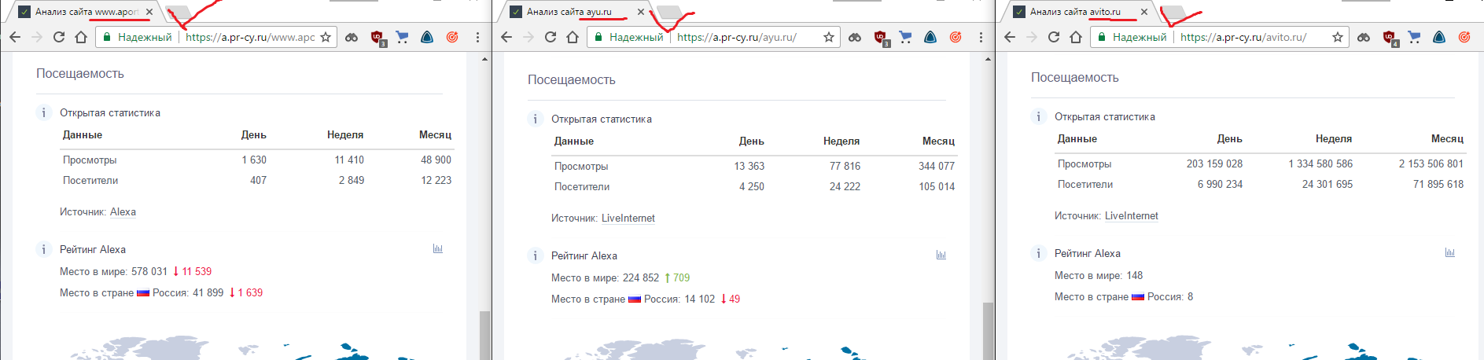
Task: Select tab 'Анализ сайта www.aport'
Action: [84, 12]
